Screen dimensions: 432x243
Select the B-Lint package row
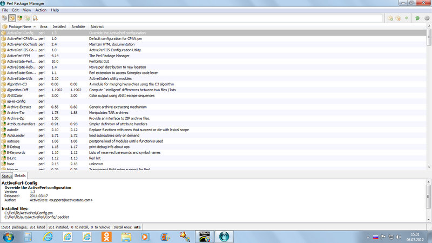[213, 158]
